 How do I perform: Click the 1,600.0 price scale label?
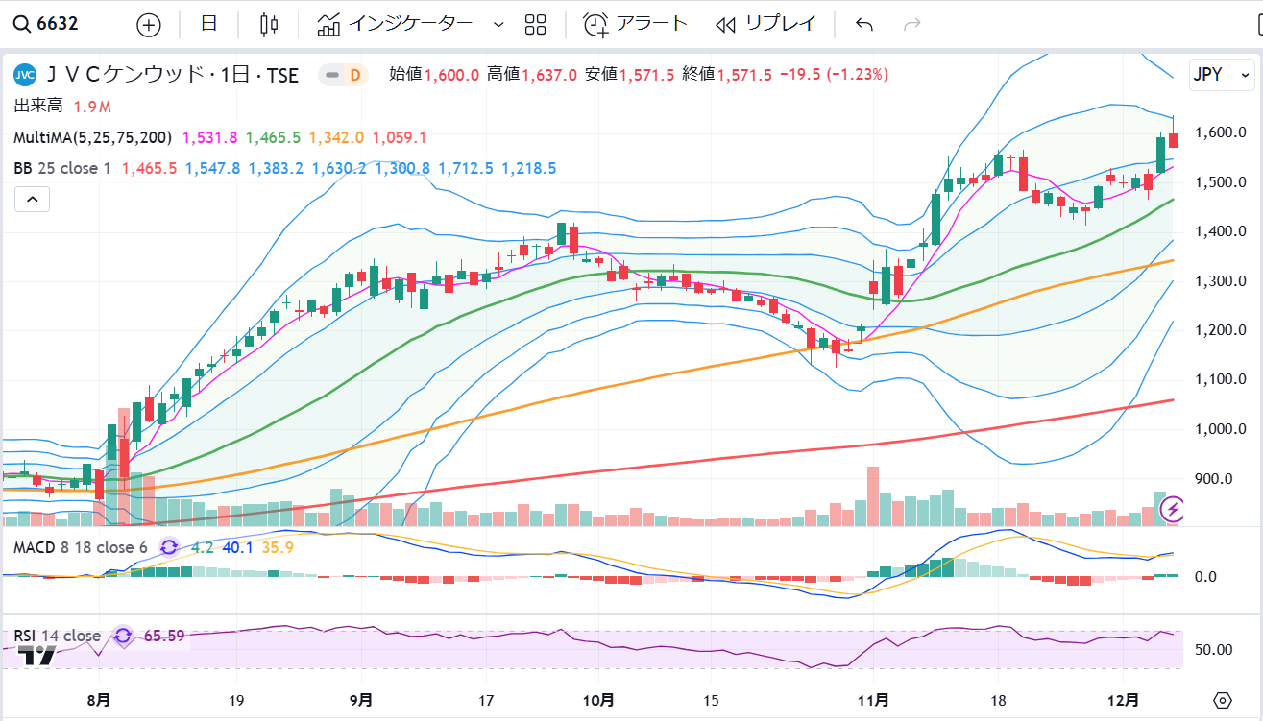[1220, 132]
